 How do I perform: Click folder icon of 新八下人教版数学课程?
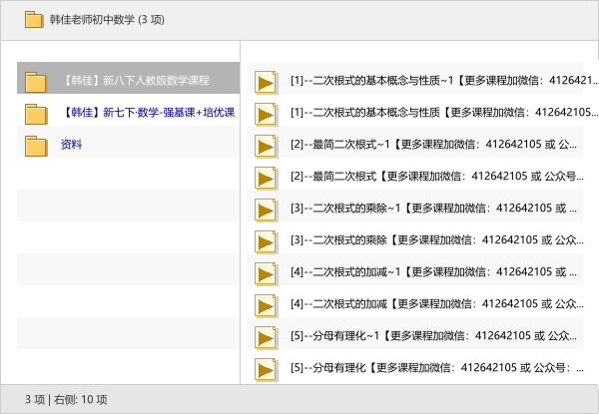[x=37, y=82]
